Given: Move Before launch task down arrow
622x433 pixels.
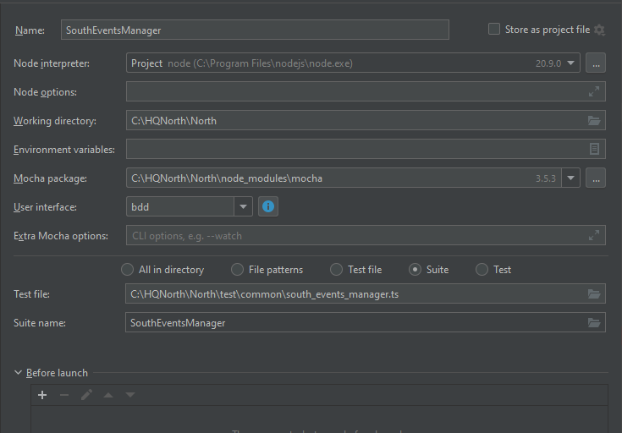Looking at the screenshot, I should click(130, 395).
